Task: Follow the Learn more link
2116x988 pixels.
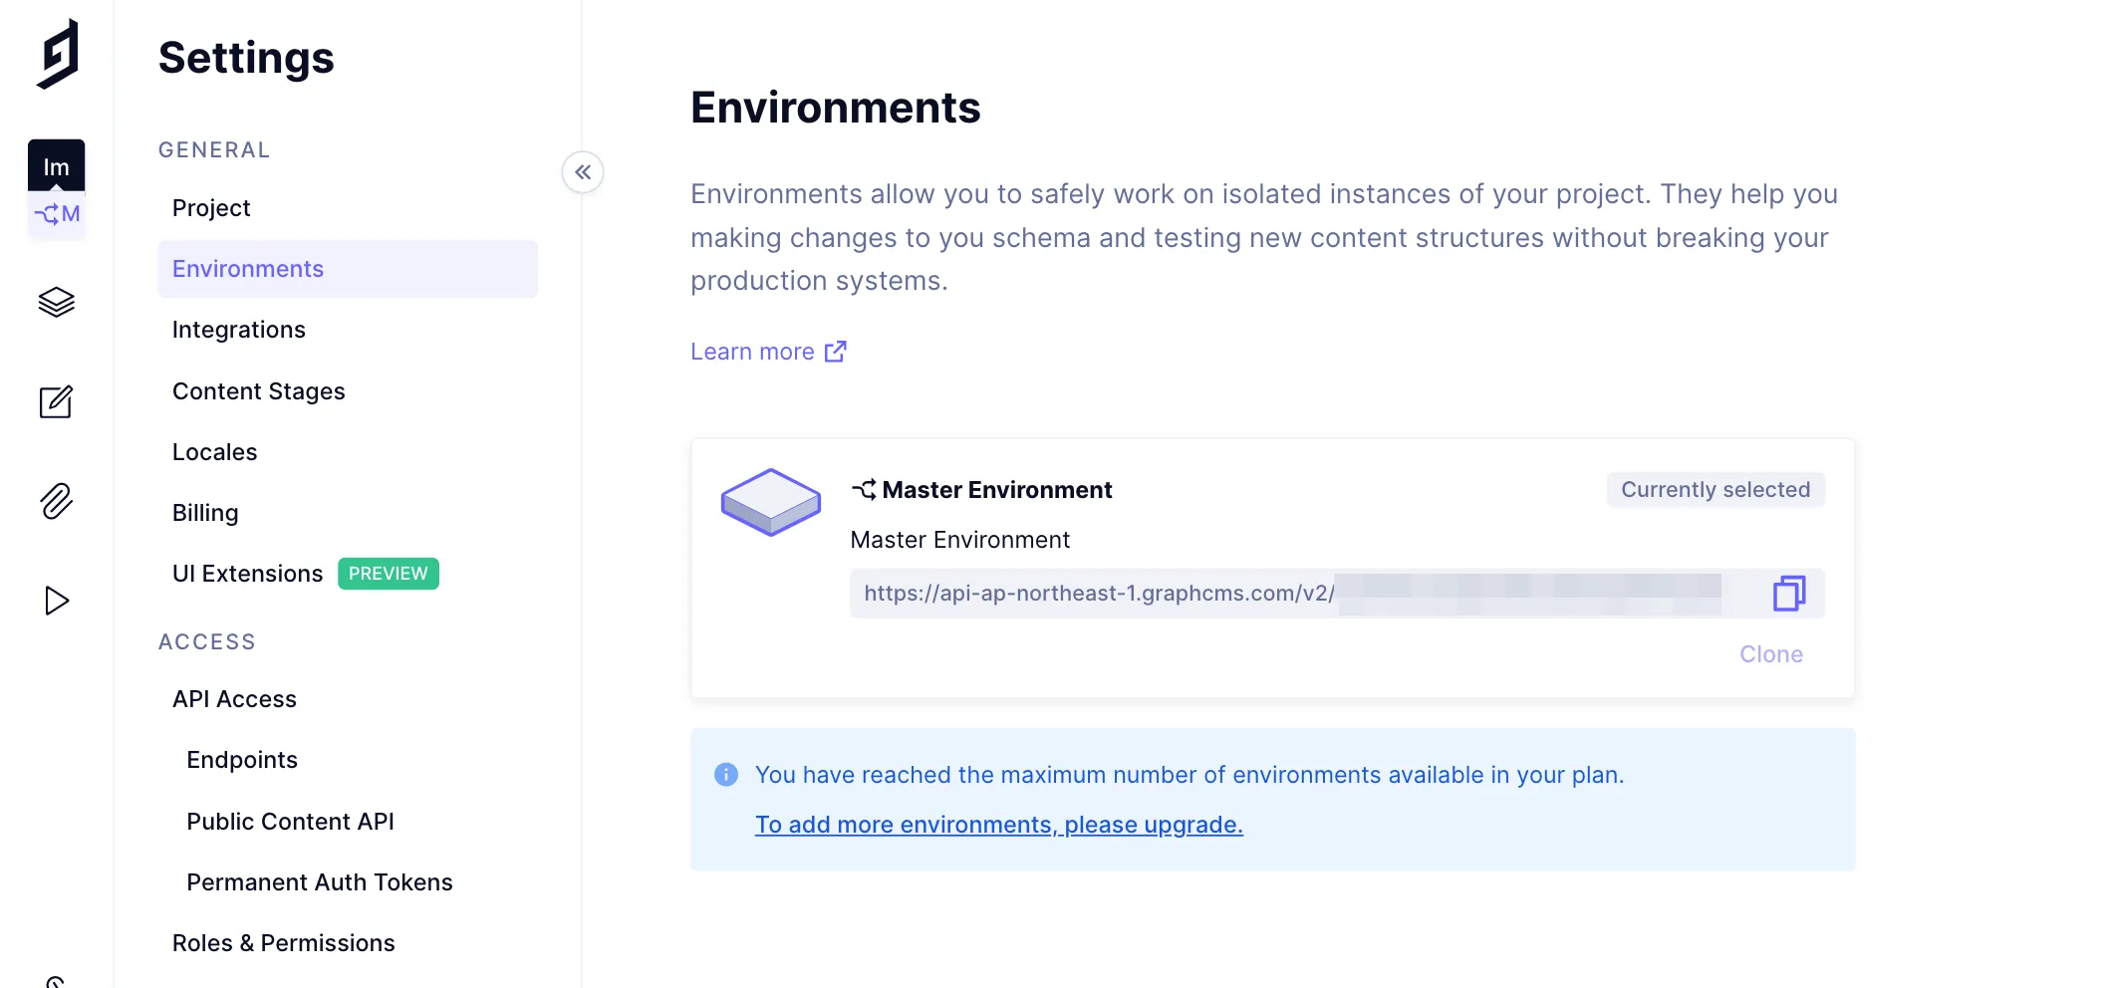Action: pos(752,352)
